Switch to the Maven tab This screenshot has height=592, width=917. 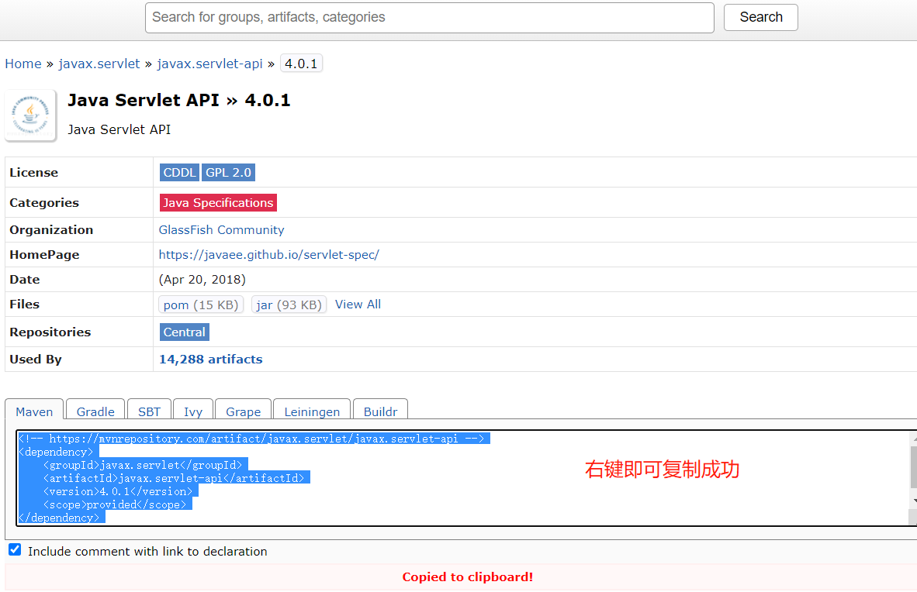tap(34, 410)
